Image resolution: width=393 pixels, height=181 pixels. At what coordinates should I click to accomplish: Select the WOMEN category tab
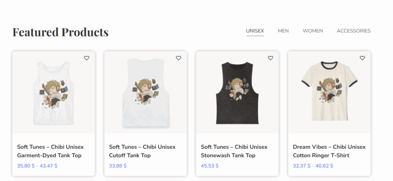[x=313, y=31]
